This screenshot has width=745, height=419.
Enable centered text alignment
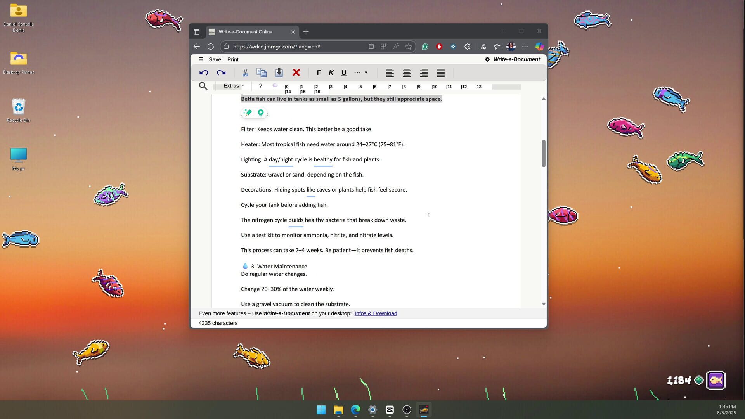pos(407,73)
